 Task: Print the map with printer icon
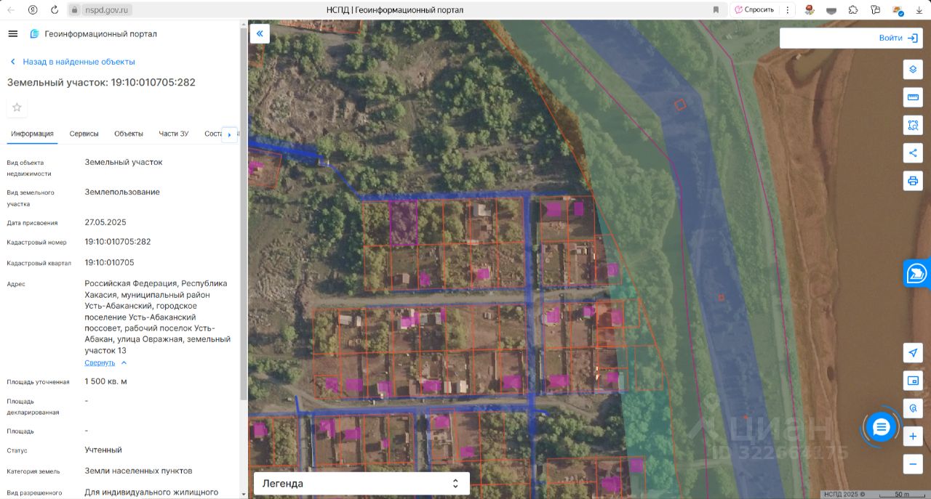click(x=913, y=181)
